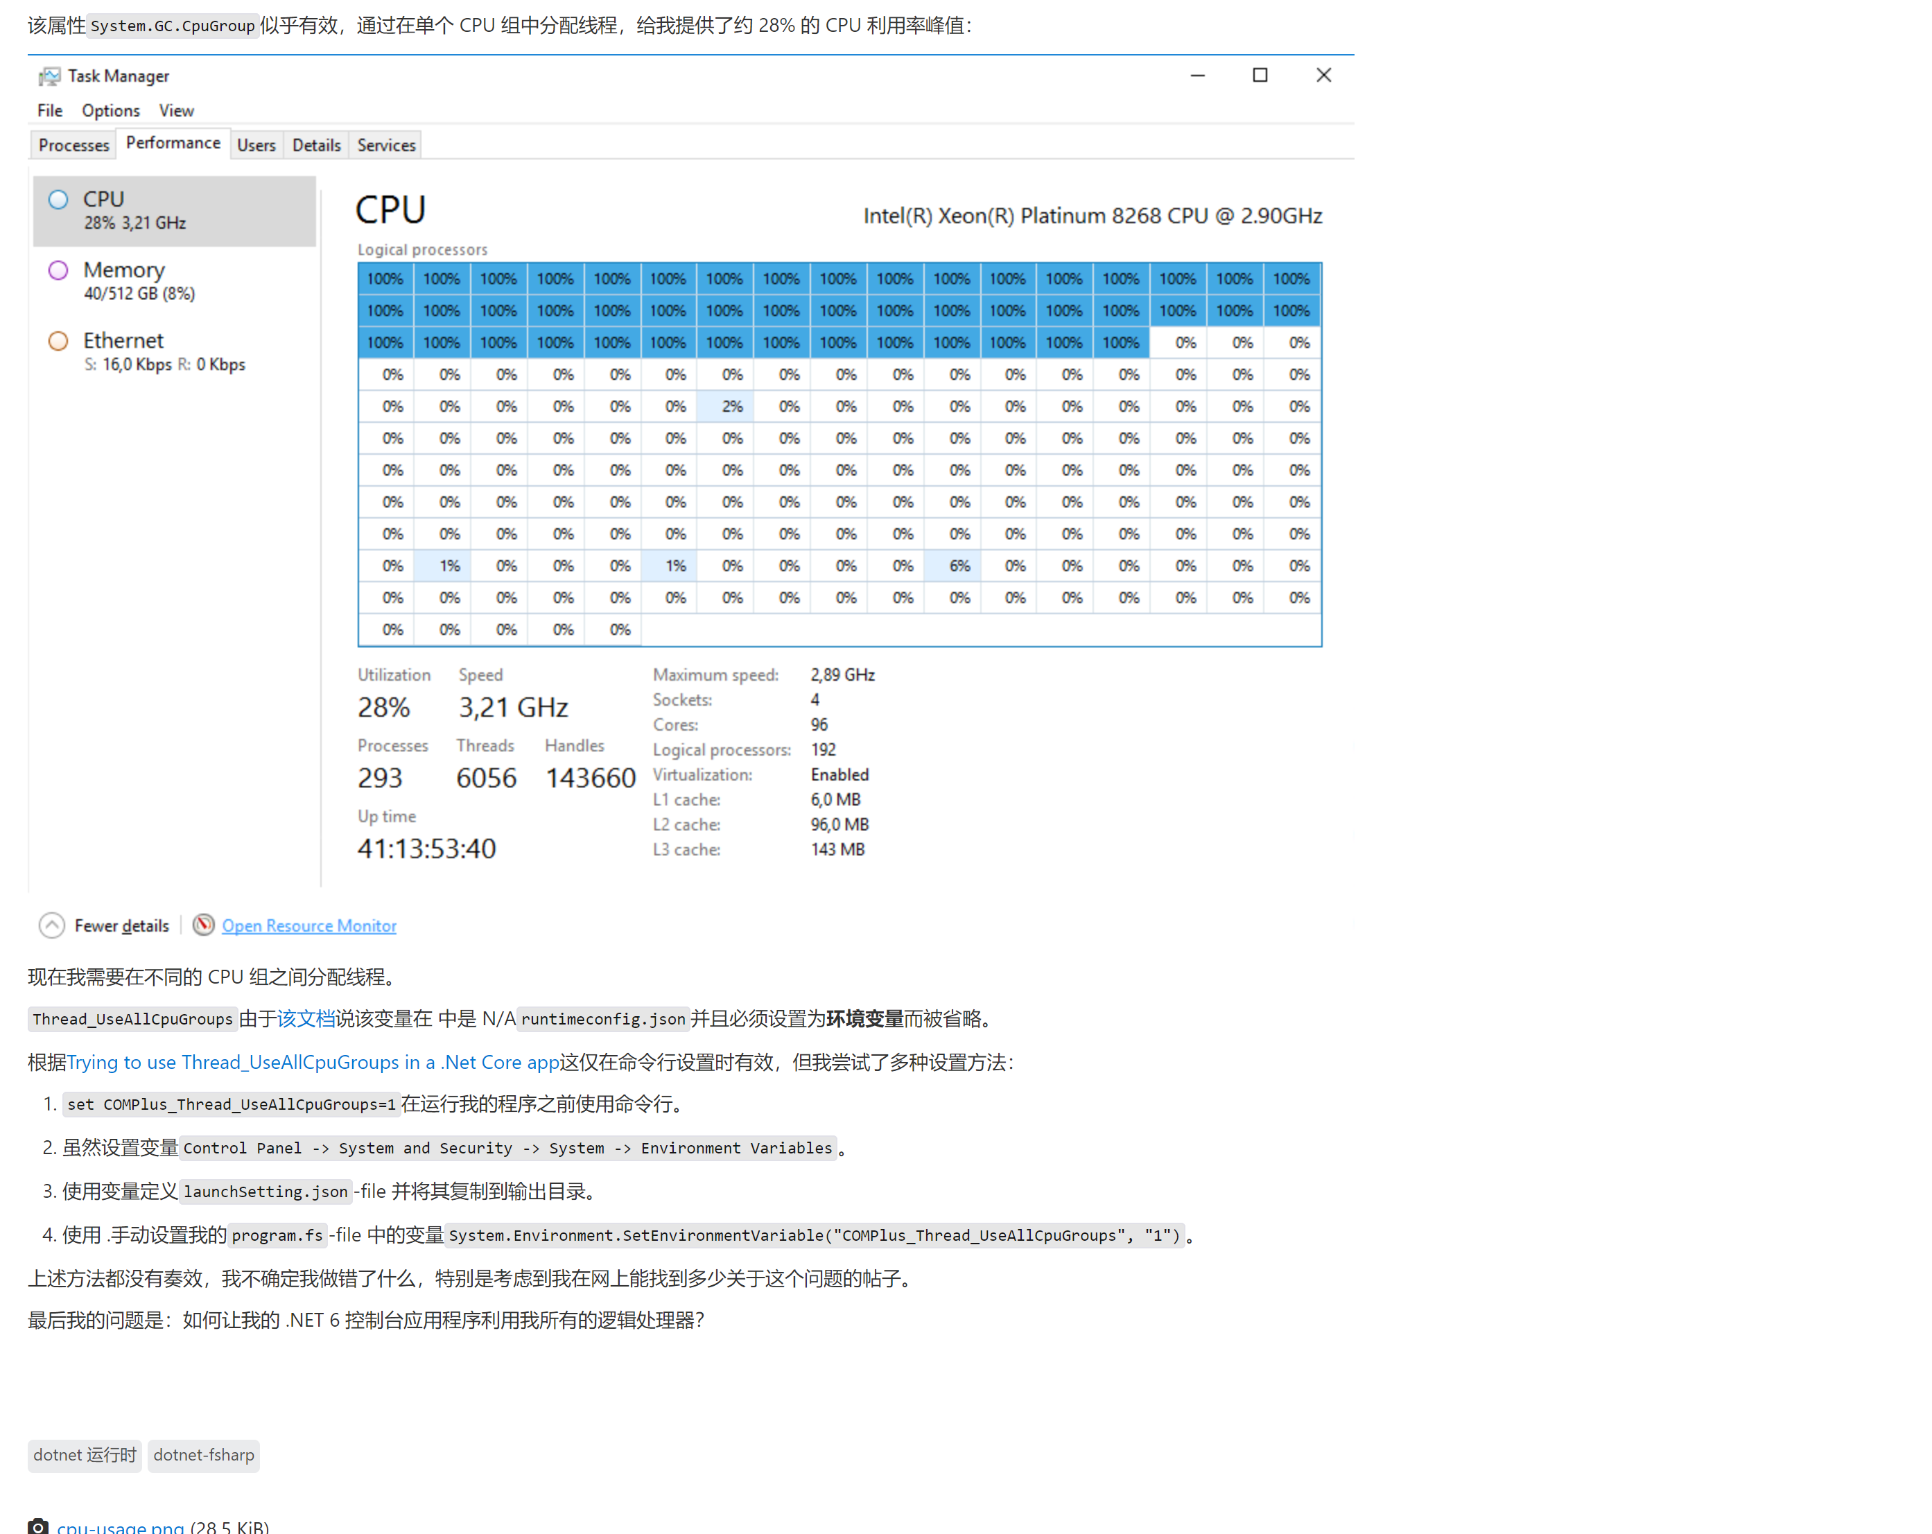Switch to the Users tab

pyautogui.click(x=257, y=144)
